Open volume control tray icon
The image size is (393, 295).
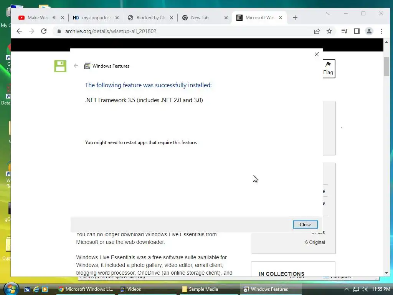pyautogui.click(x=365, y=289)
